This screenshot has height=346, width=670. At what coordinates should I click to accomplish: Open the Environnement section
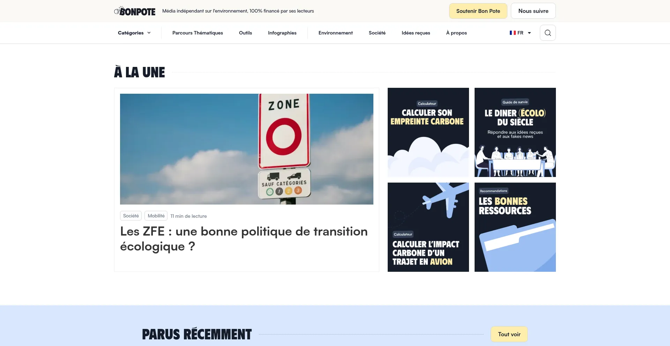click(335, 33)
